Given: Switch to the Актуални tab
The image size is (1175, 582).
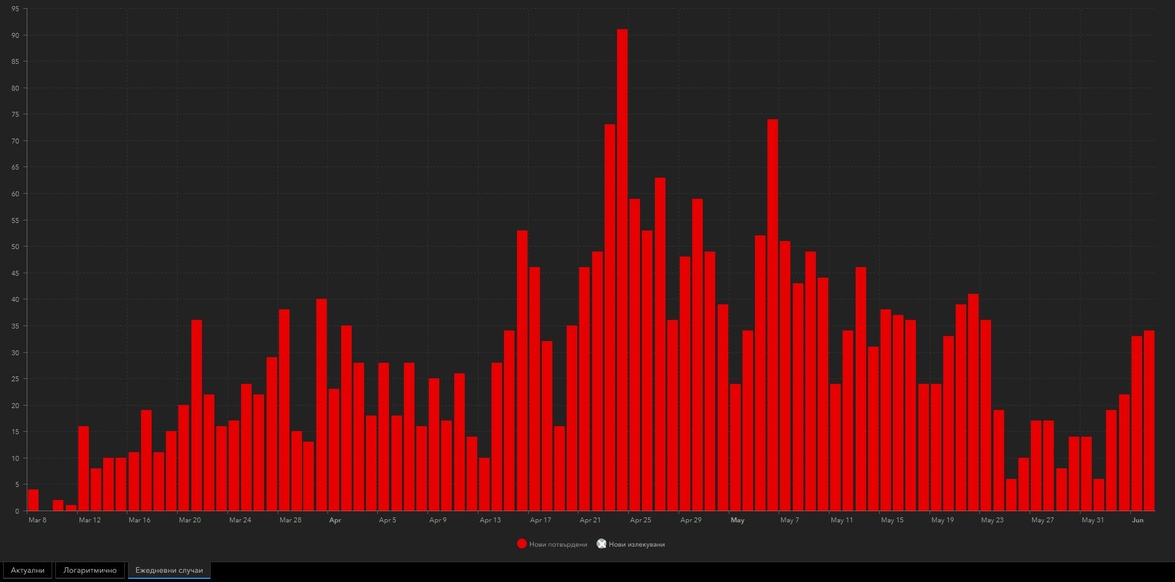Looking at the screenshot, I should pos(28,570).
